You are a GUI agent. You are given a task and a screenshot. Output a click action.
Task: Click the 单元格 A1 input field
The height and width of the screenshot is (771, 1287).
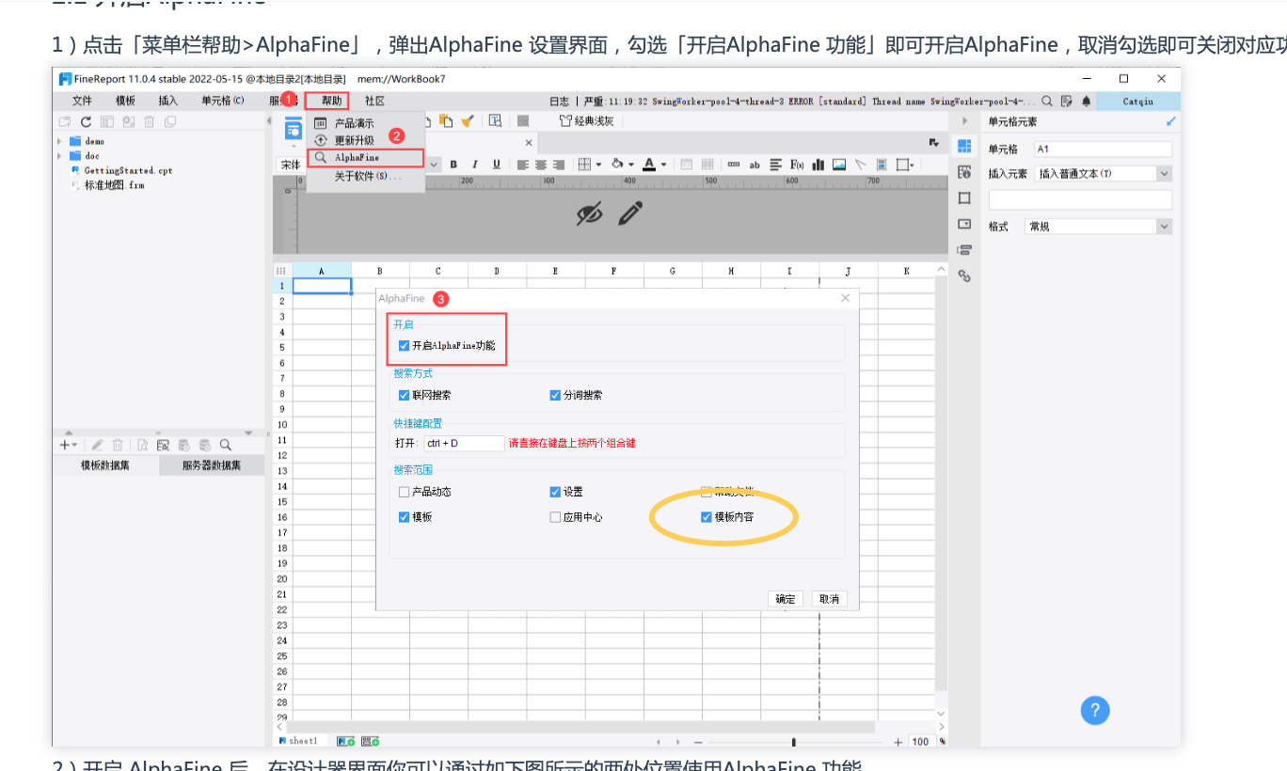1103,149
